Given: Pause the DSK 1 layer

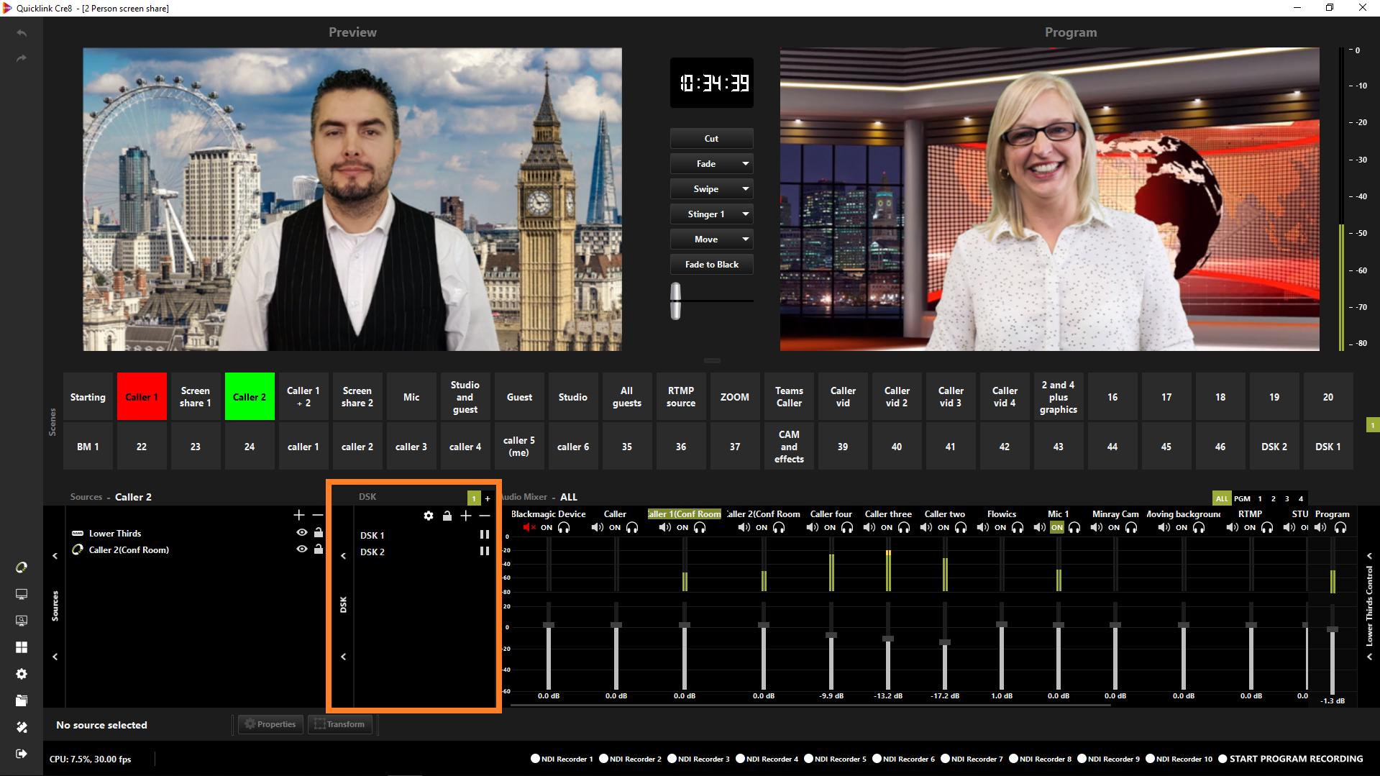Looking at the screenshot, I should (485, 535).
